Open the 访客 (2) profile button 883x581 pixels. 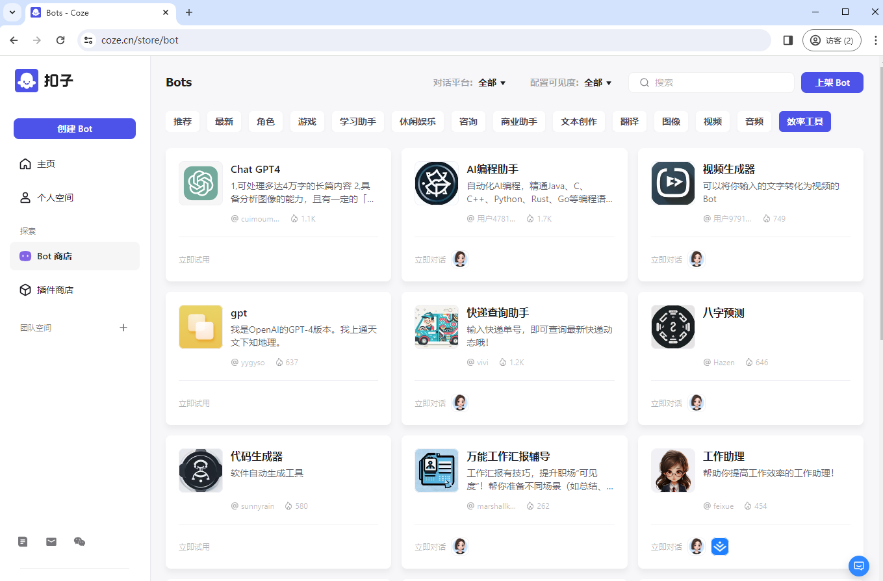coord(832,40)
